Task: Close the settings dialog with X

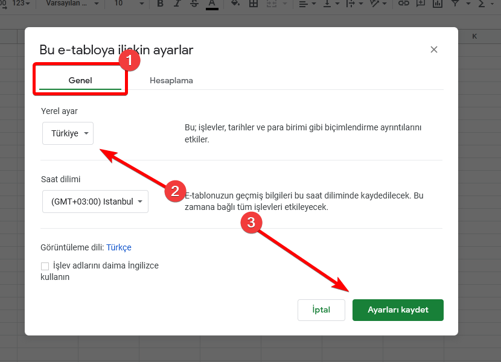Action: [433, 49]
